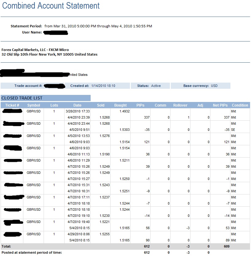Click the Bought column header
The height and width of the screenshot is (258, 251).
(120, 105)
